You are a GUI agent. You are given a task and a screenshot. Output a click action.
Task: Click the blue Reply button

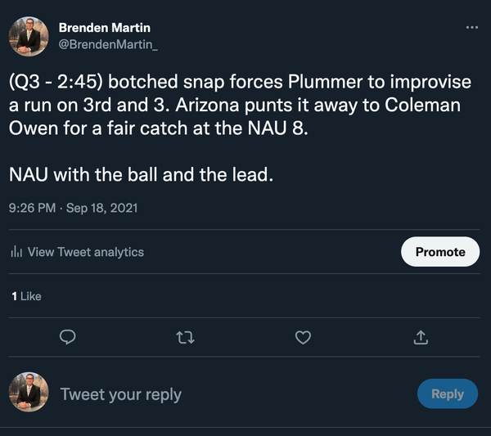447,393
